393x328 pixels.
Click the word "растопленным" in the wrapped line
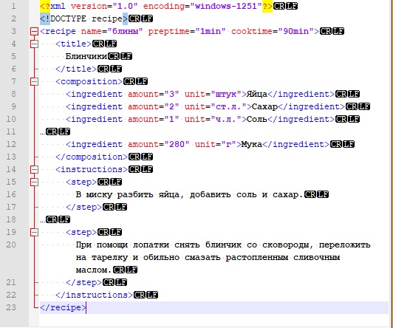257,258
